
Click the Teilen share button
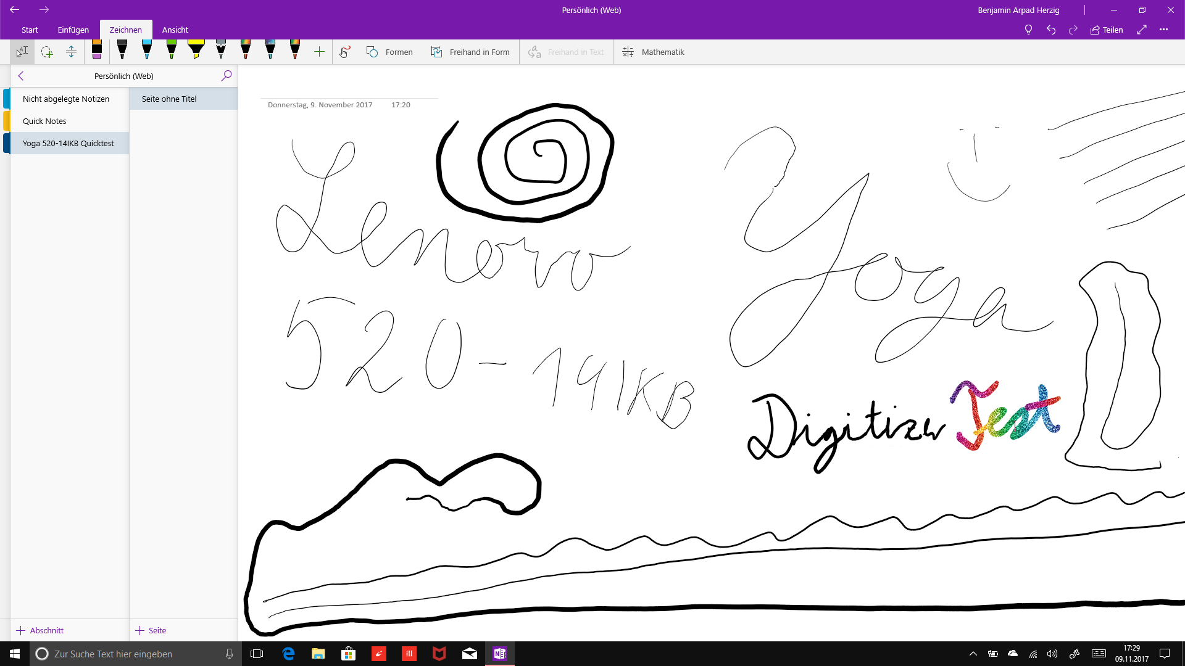click(x=1107, y=30)
